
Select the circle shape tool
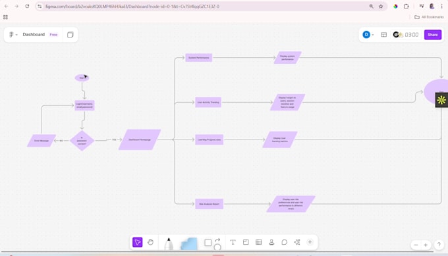click(217, 247)
